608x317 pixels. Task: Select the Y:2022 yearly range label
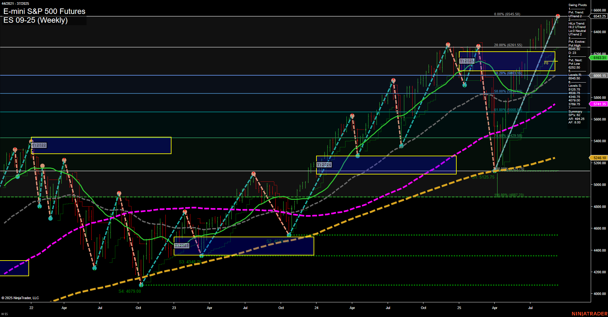(39, 145)
